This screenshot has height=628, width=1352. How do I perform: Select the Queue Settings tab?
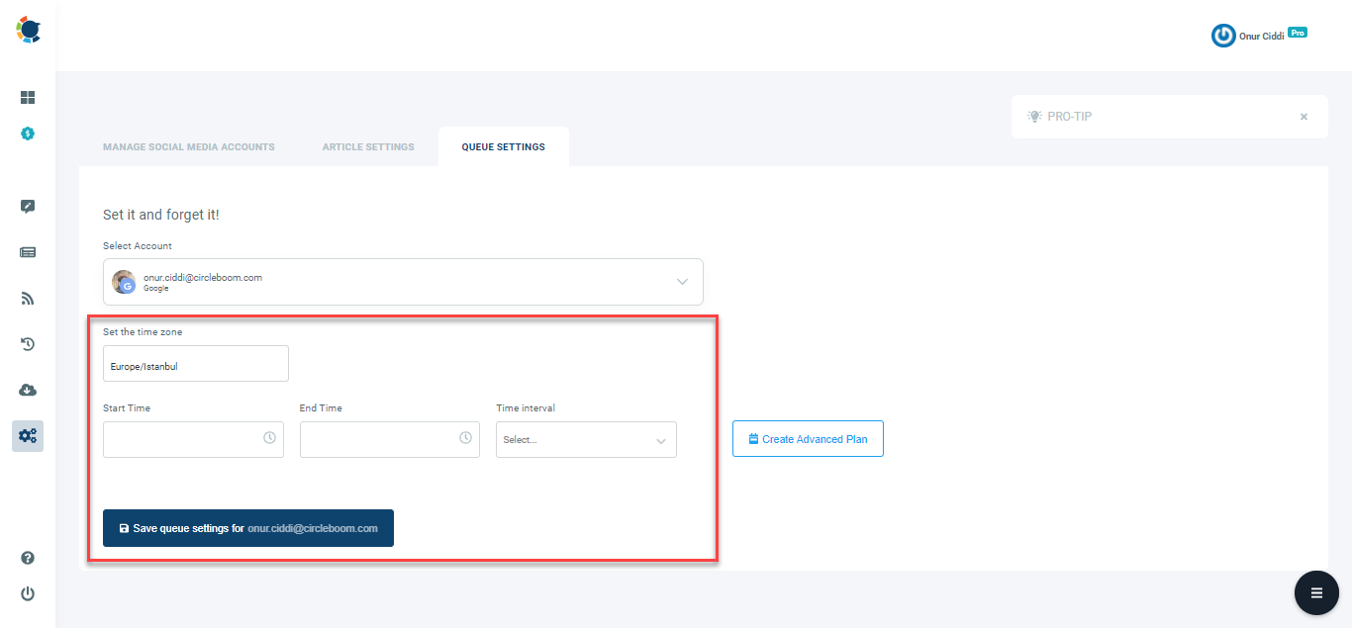click(x=503, y=146)
